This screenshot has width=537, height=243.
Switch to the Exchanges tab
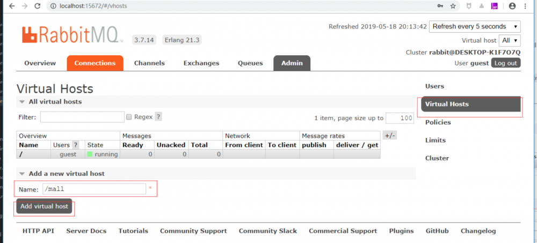point(201,63)
